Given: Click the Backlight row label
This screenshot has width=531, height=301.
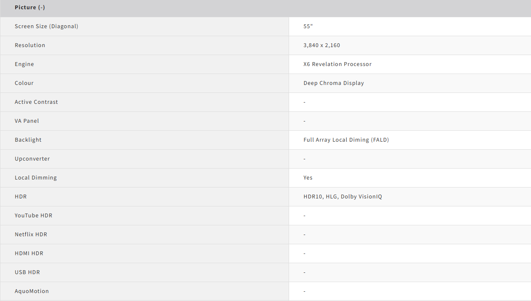Looking at the screenshot, I should coord(28,140).
